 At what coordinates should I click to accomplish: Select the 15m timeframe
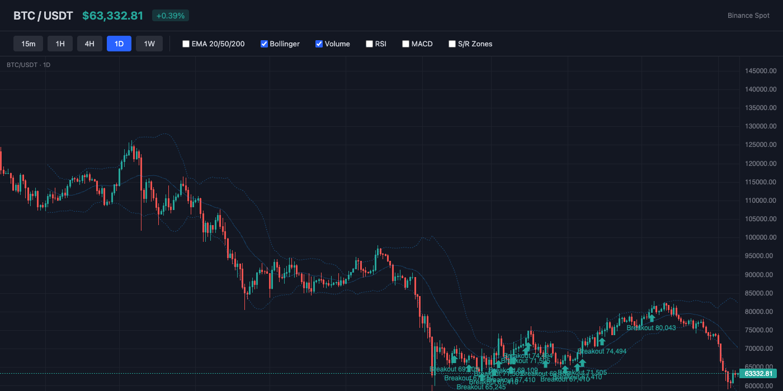pyautogui.click(x=28, y=44)
